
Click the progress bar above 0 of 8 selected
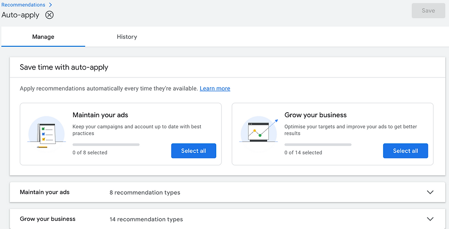click(106, 145)
